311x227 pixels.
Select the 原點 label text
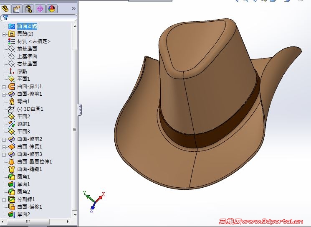(x=22, y=71)
